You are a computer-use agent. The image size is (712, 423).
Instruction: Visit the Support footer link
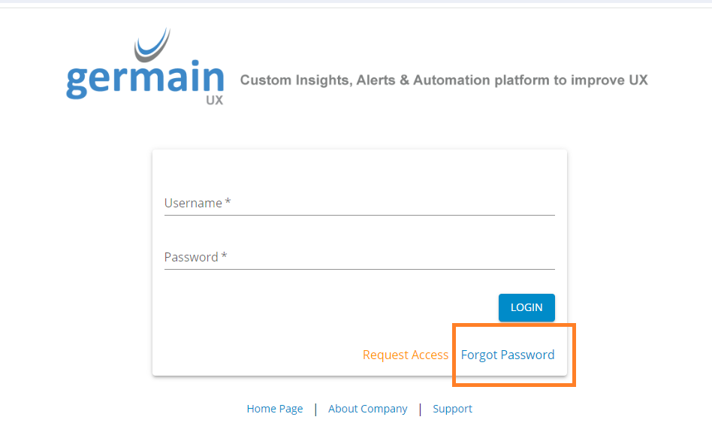point(452,409)
